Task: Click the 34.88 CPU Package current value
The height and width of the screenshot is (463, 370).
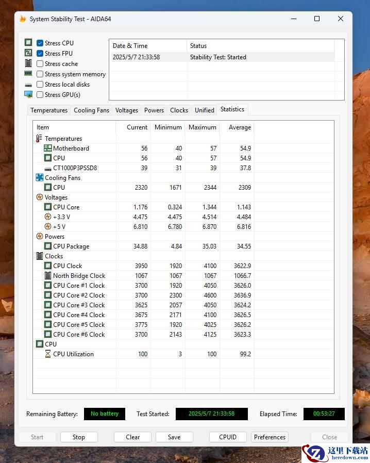Action: [x=140, y=246]
